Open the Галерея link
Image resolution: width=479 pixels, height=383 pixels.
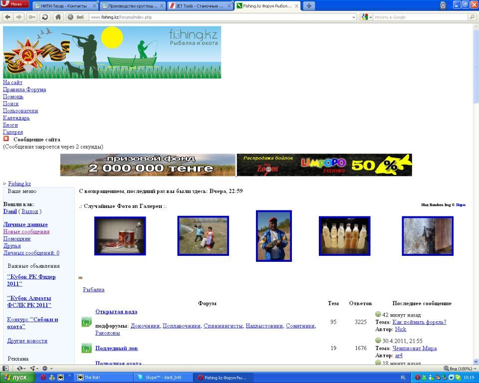(x=13, y=132)
